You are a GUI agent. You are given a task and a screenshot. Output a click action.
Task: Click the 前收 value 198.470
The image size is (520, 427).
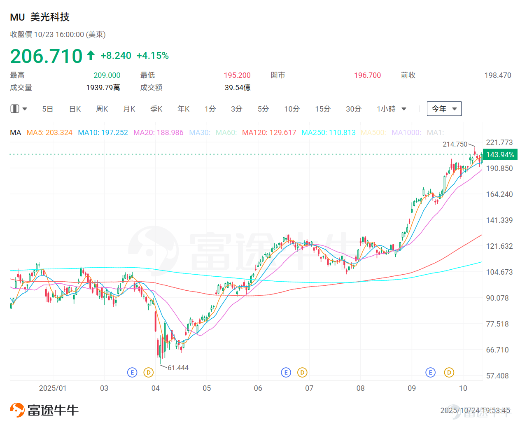(x=498, y=75)
